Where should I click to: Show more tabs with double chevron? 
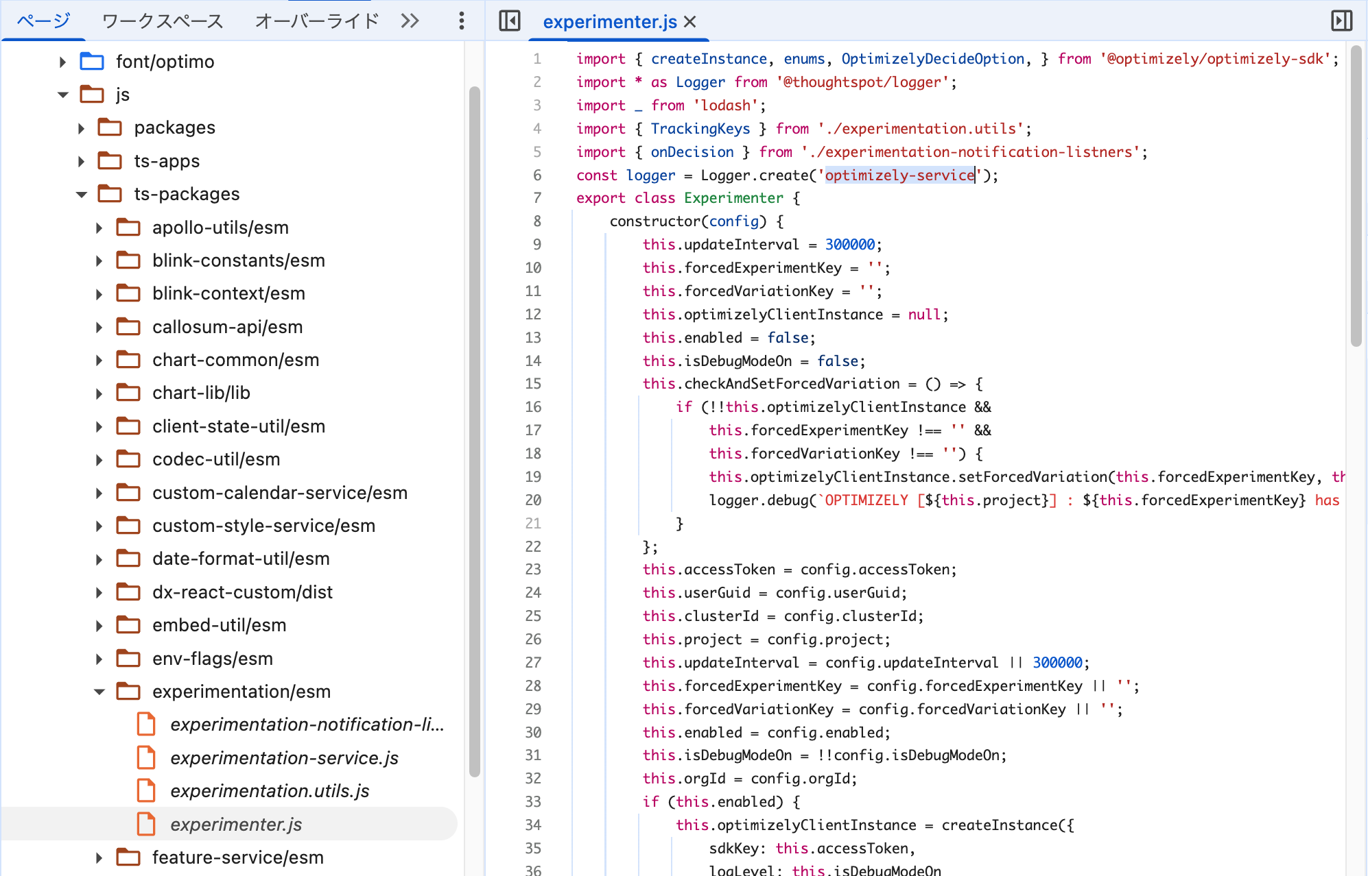[x=410, y=21]
